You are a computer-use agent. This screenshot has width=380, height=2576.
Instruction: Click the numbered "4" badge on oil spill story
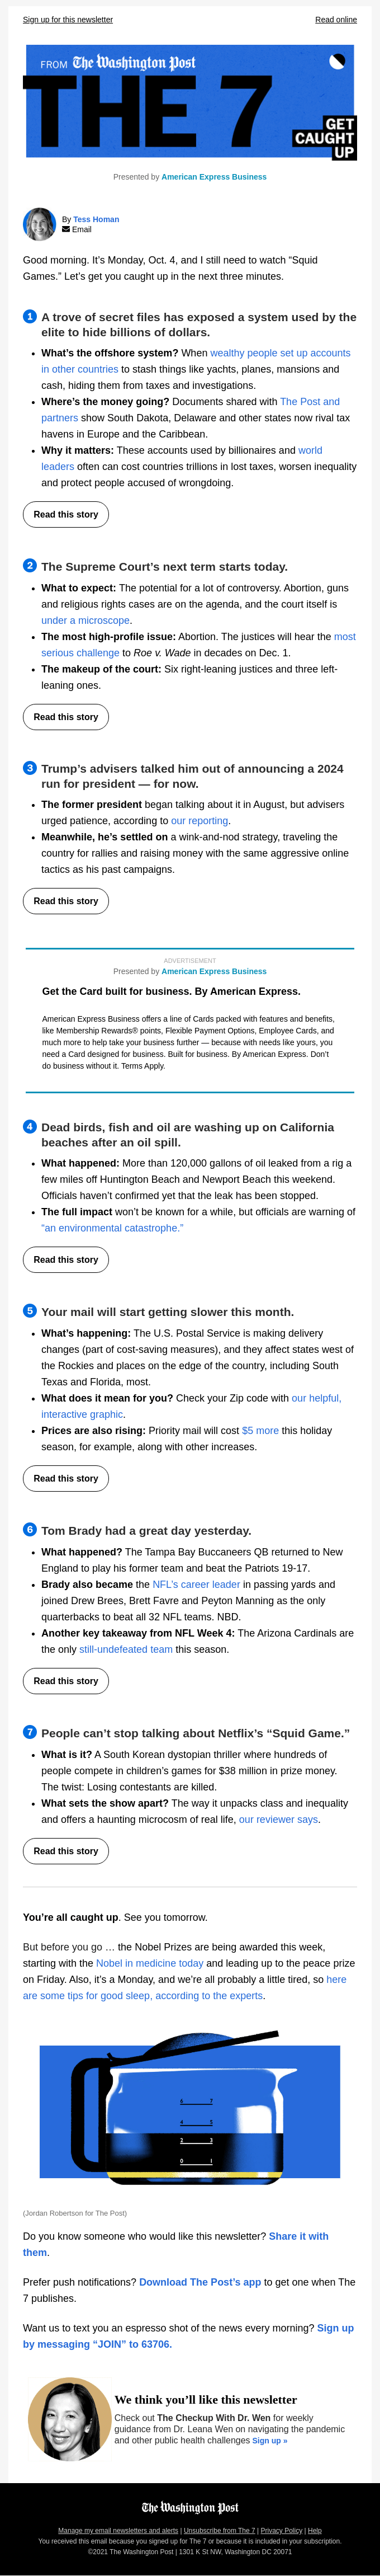(29, 1127)
